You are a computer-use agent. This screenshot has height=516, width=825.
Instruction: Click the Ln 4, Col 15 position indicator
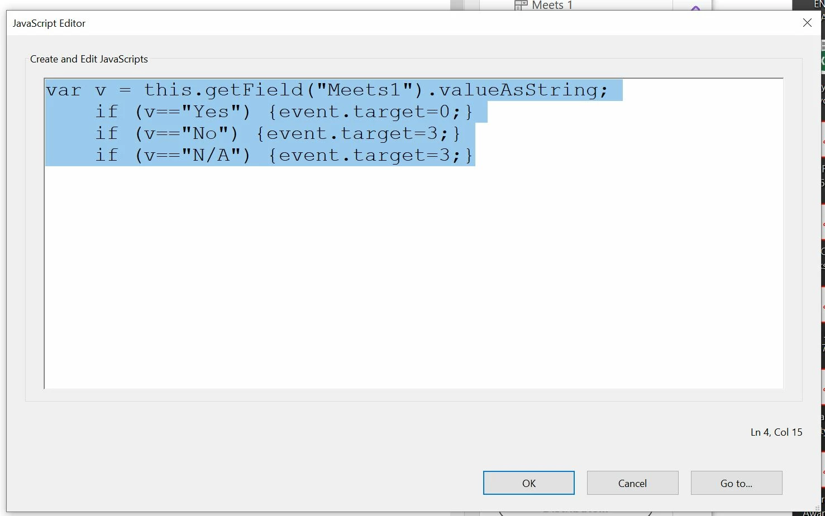coord(776,432)
